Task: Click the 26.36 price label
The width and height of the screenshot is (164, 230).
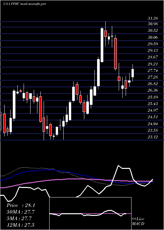Action: coord(153,90)
